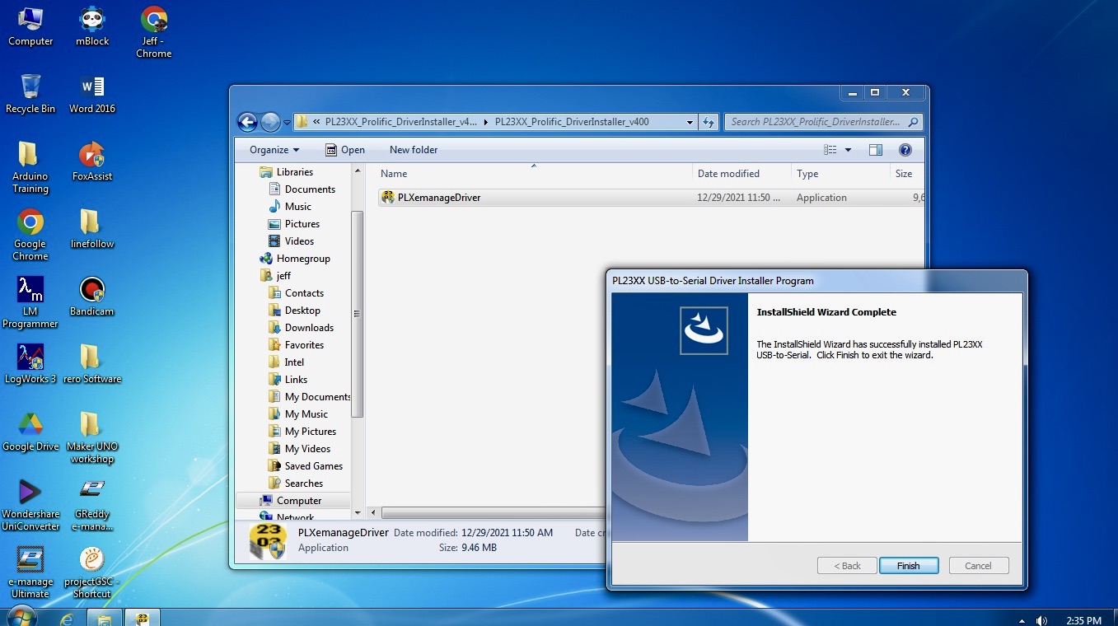Open the linefollow desktop folder

tap(92, 229)
